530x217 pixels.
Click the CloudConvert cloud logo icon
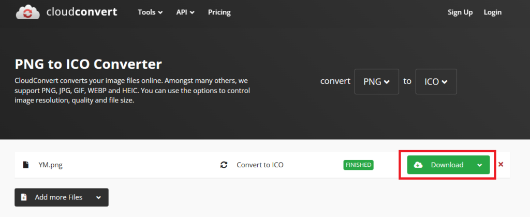(x=28, y=12)
